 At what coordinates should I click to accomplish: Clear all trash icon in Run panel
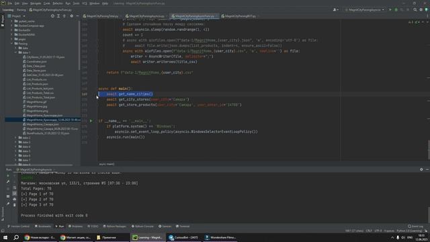click(15, 204)
